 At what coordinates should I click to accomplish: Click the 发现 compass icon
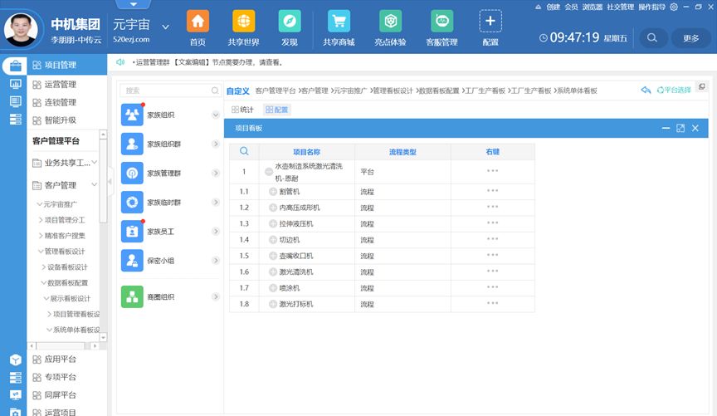coord(289,22)
